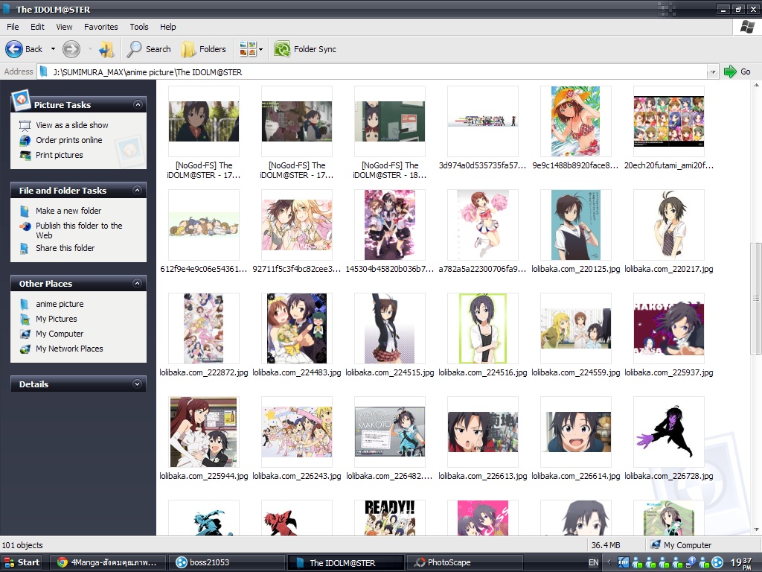Click the anime picture folder icon

point(25,305)
